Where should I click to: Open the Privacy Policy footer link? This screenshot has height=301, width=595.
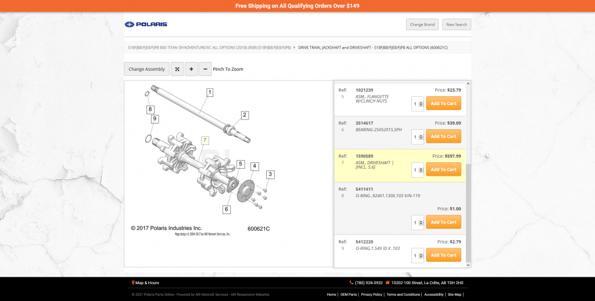pyautogui.click(x=371, y=295)
